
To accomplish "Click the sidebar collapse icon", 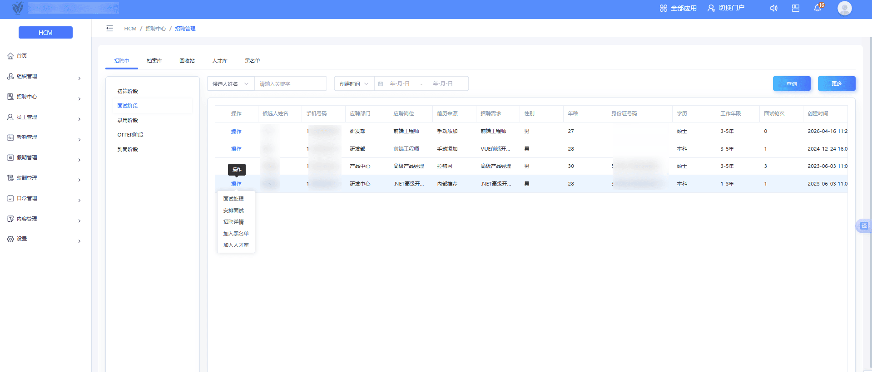I will 109,29.
